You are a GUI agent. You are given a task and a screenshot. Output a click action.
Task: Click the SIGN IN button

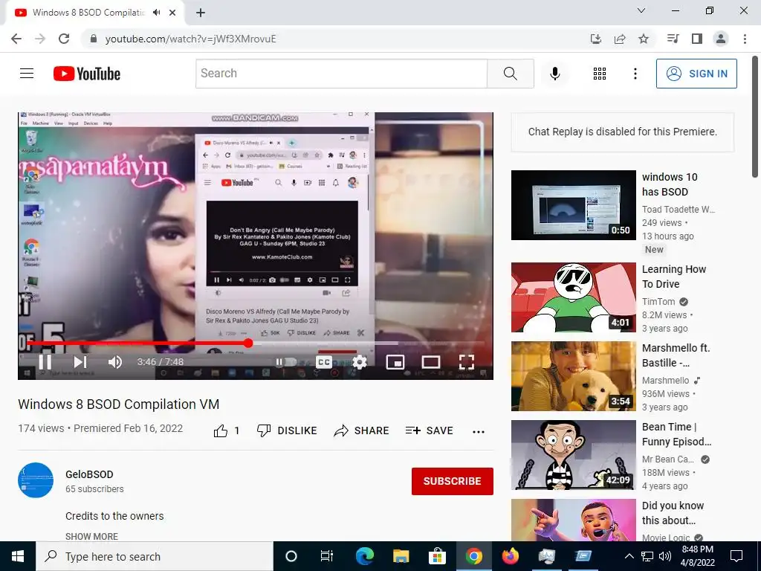pyautogui.click(x=696, y=74)
